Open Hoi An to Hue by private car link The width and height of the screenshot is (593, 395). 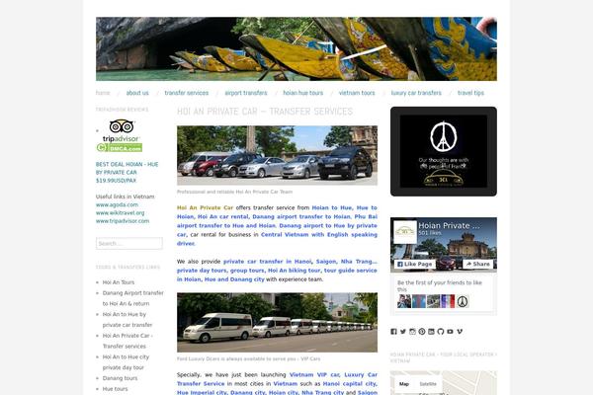(x=127, y=319)
